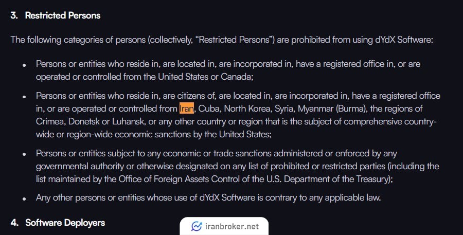Click the quoted term "Restricted Persons"
This screenshot has width=463, height=235.
(235, 40)
